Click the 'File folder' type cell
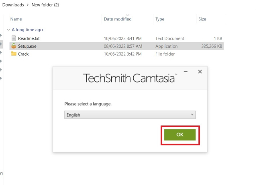 point(165,54)
